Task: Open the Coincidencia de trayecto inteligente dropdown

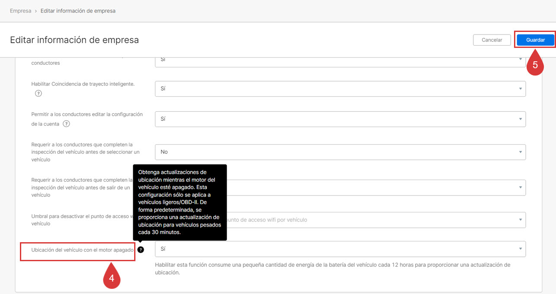Action: pyautogui.click(x=341, y=89)
